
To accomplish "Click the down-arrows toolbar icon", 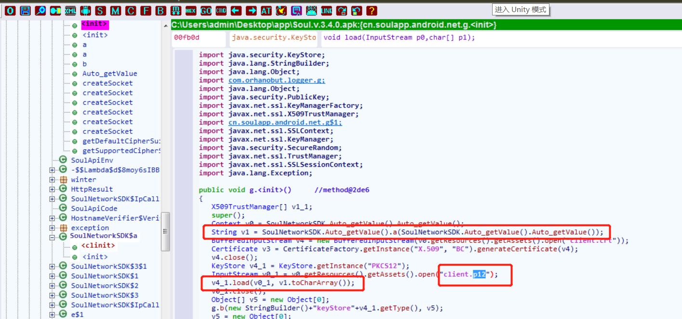I will click(176, 10).
